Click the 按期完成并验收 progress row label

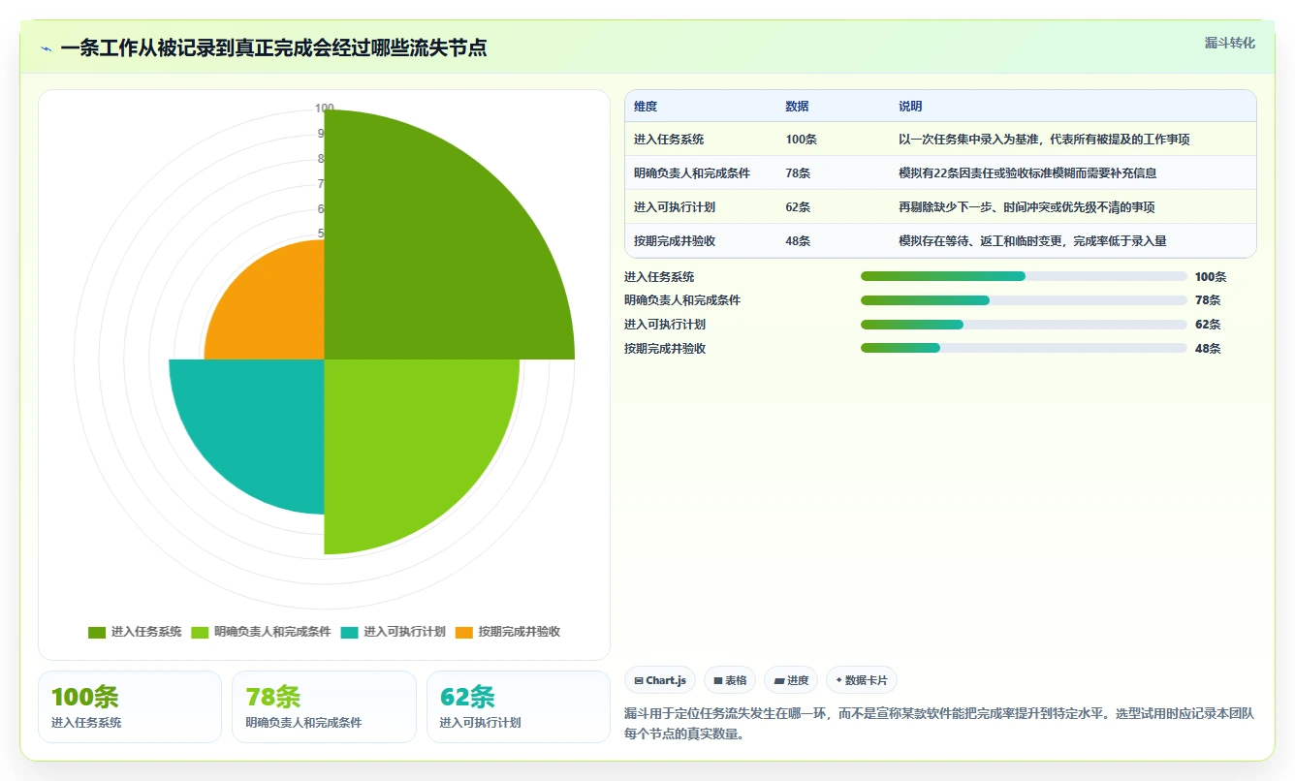[x=665, y=349]
